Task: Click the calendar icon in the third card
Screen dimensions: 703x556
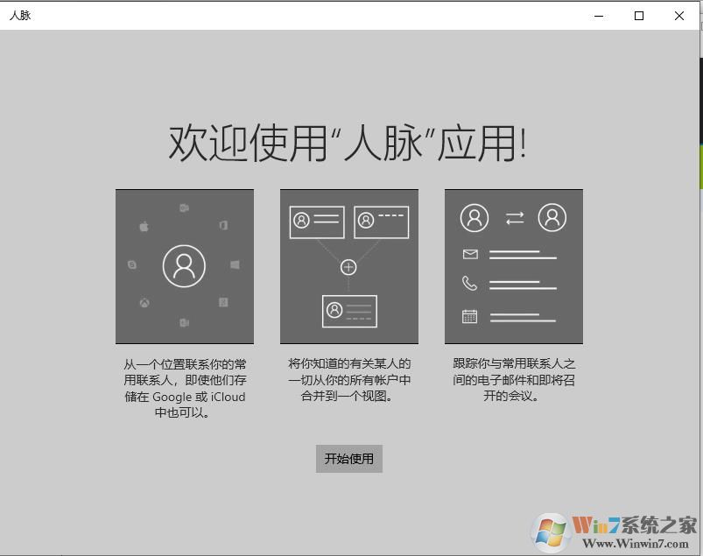Action: pos(469,317)
